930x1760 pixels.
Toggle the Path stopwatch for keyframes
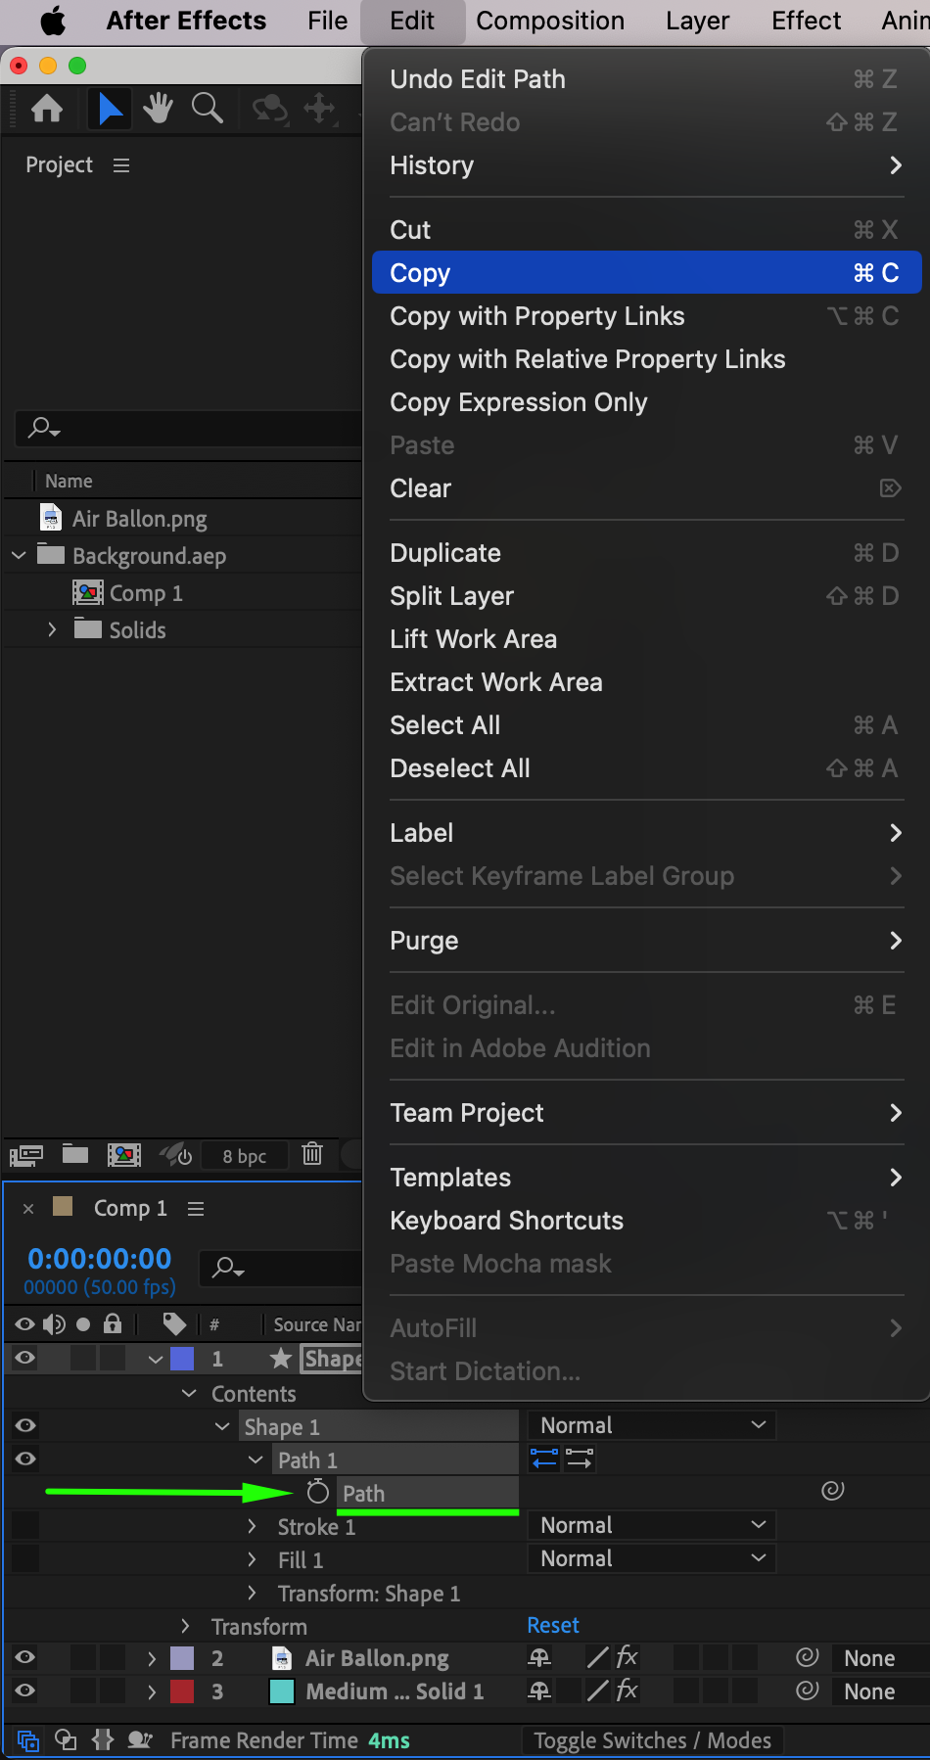[317, 1492]
